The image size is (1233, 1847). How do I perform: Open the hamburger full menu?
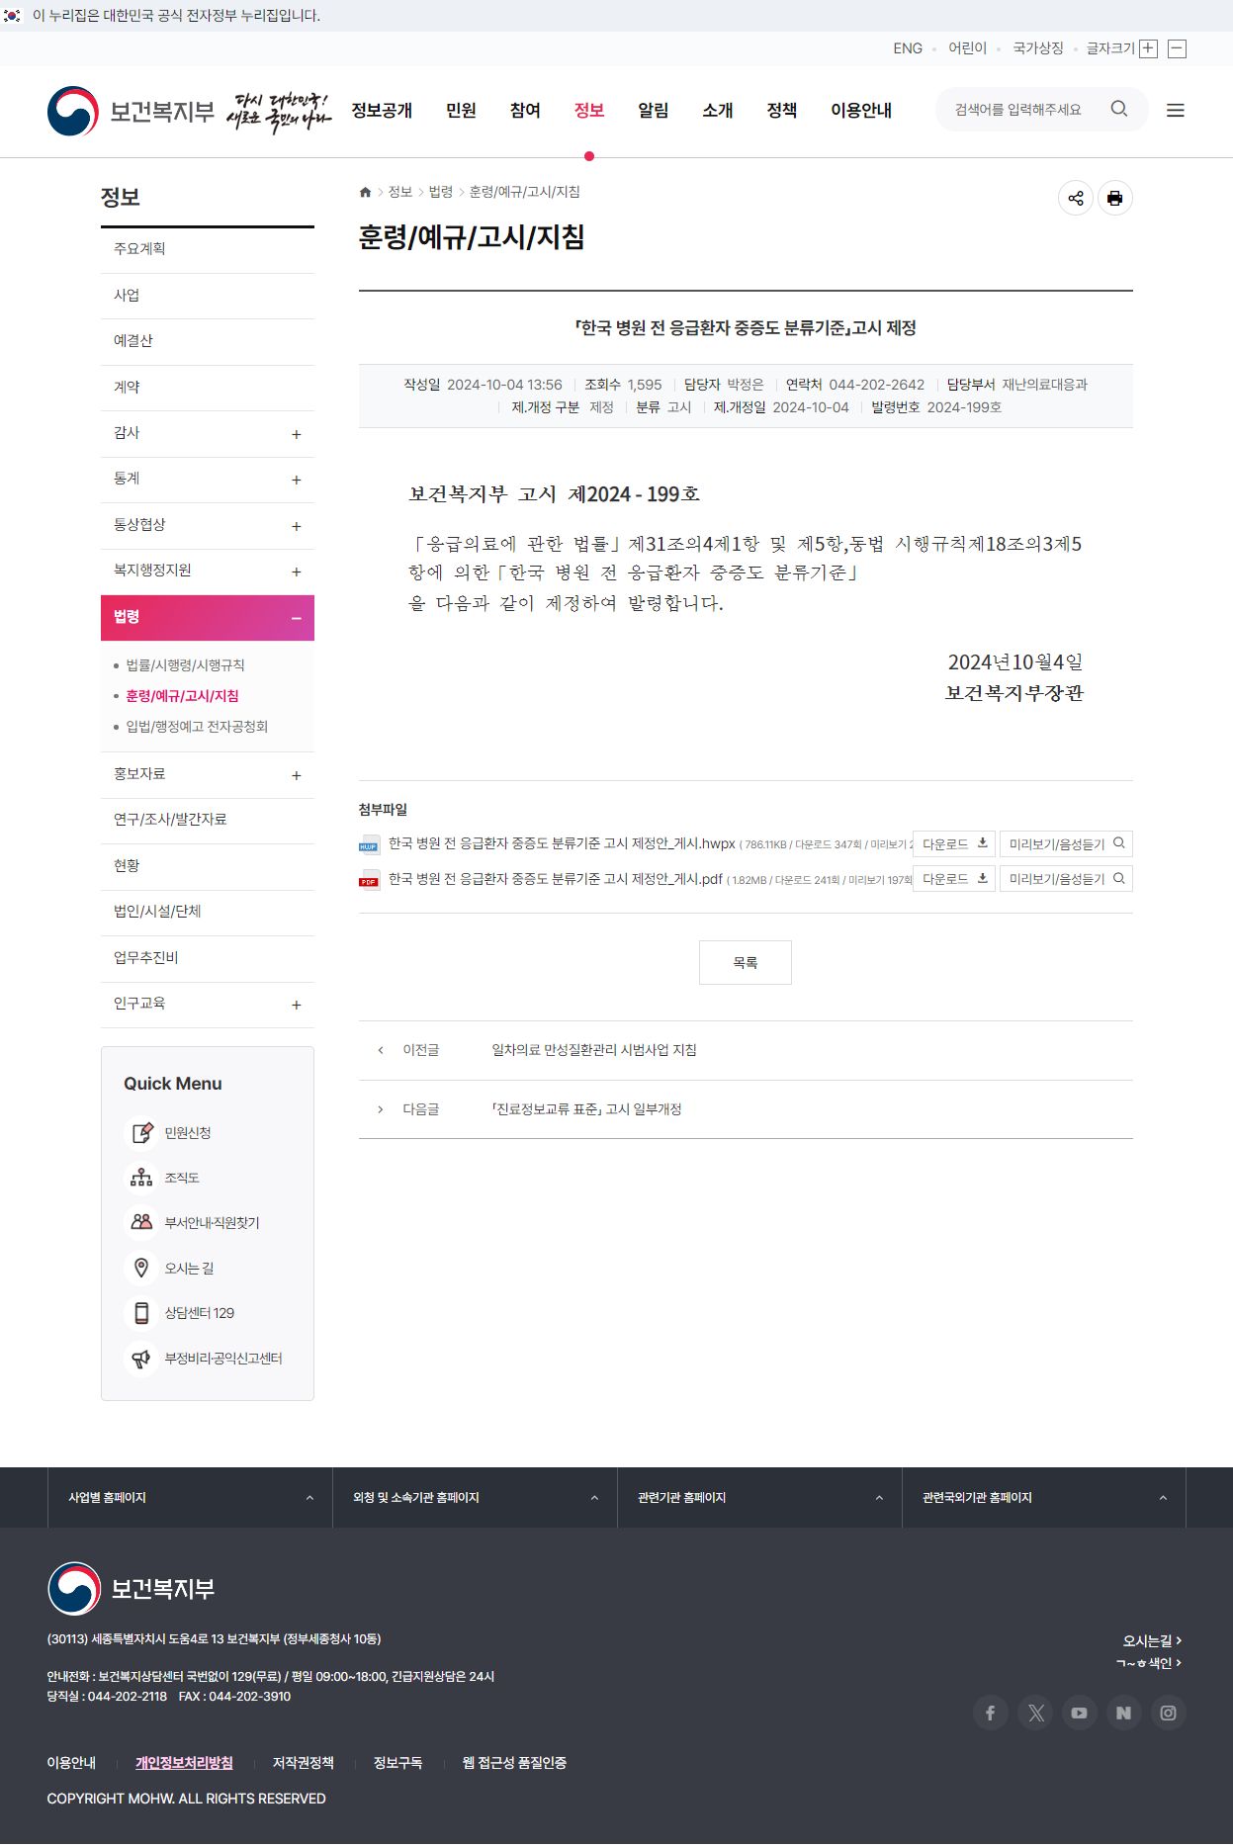[1175, 111]
